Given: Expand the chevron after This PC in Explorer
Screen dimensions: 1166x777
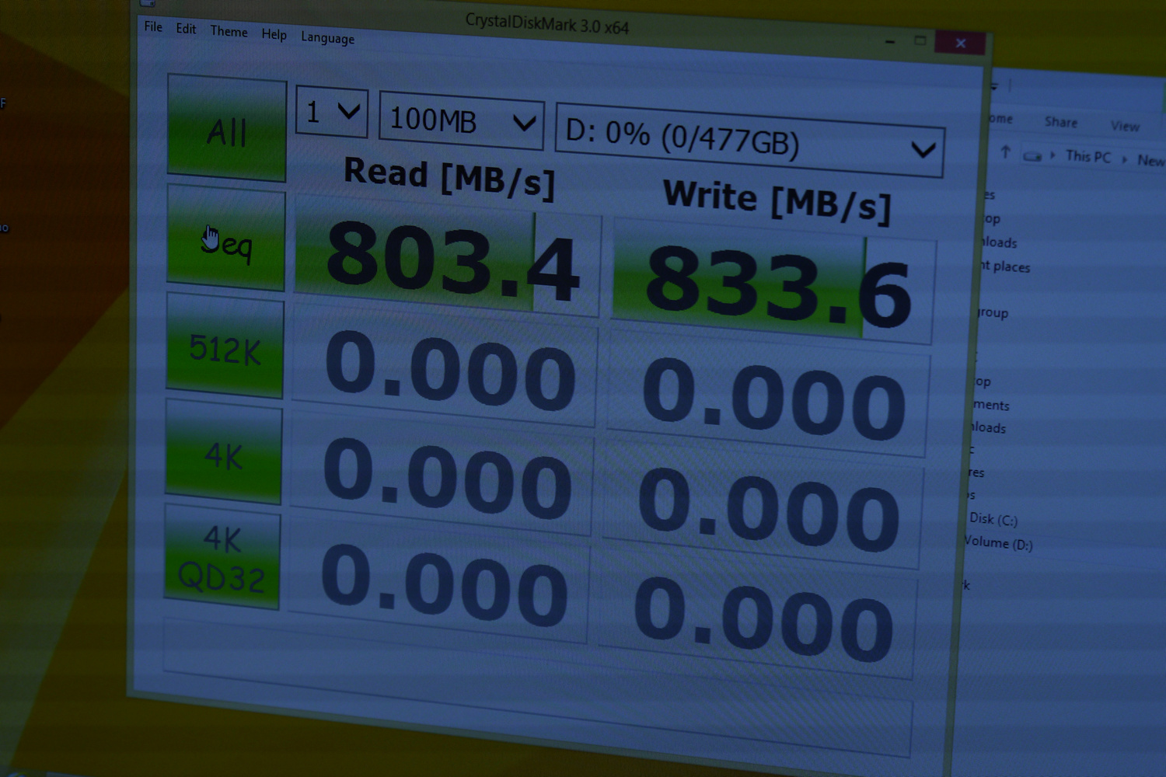Looking at the screenshot, I should coord(1124,159).
